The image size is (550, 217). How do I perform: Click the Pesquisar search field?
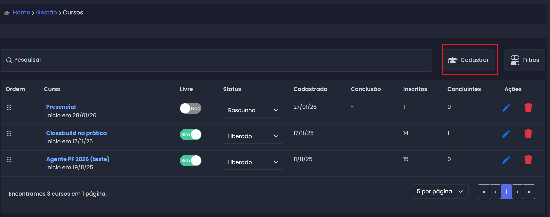click(x=216, y=60)
